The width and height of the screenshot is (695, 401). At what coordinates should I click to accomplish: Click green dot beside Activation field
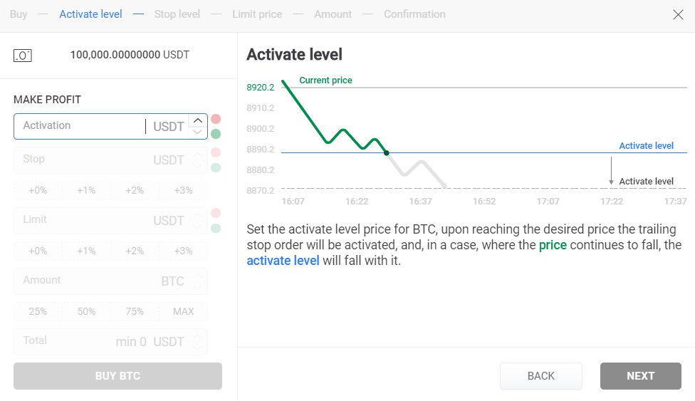tap(216, 134)
